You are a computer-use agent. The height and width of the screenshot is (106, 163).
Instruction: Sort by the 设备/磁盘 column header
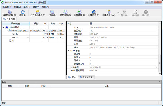[15, 24]
